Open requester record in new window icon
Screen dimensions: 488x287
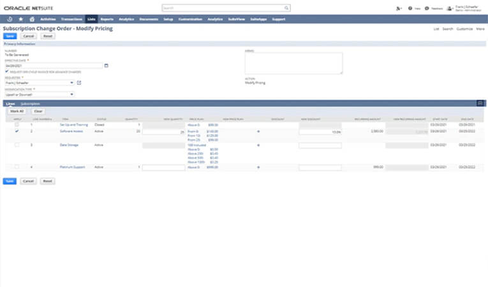[x=79, y=83]
